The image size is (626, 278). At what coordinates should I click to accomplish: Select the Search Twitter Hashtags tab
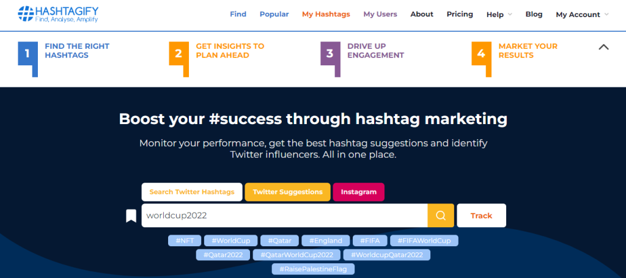tap(191, 192)
